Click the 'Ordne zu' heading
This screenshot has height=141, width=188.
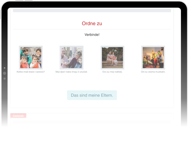pyautogui.click(x=92, y=23)
